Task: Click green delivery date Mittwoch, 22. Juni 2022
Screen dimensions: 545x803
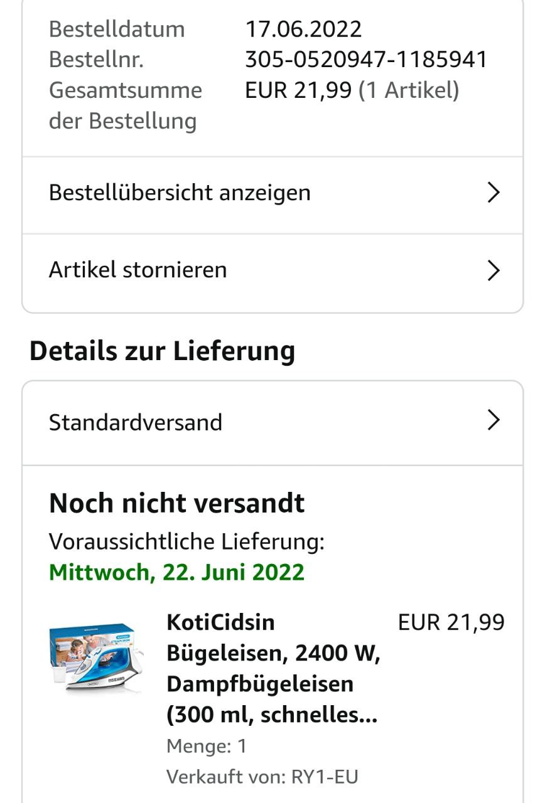Action: pos(176,572)
